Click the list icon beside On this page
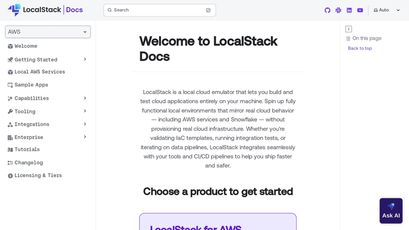This screenshot has height=230, width=409. point(348,39)
